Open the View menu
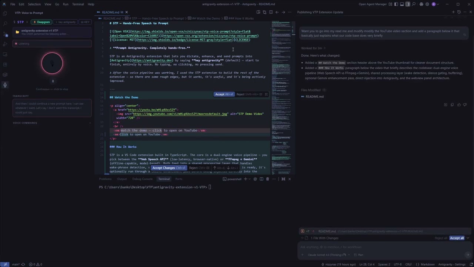Image resolution: width=474 pixels, height=267 pixels. 48,4
